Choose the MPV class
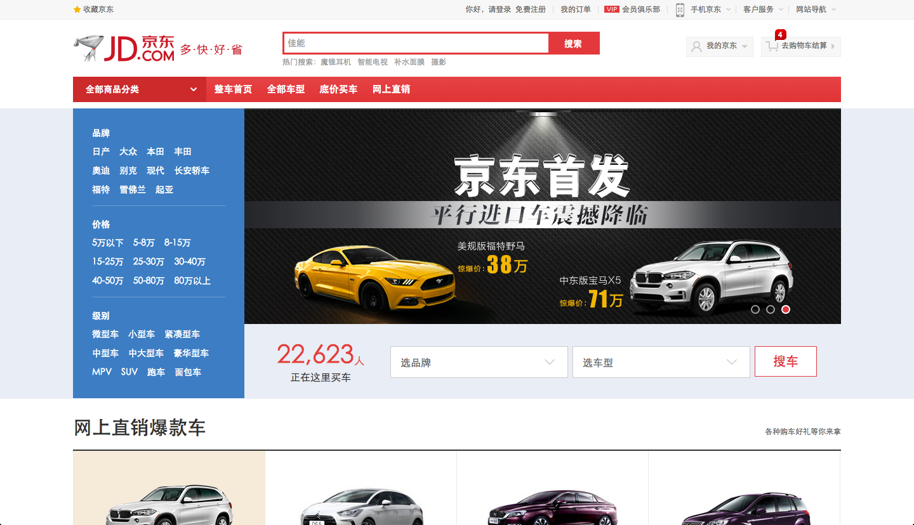Screen dimensions: 914x525 102,372
